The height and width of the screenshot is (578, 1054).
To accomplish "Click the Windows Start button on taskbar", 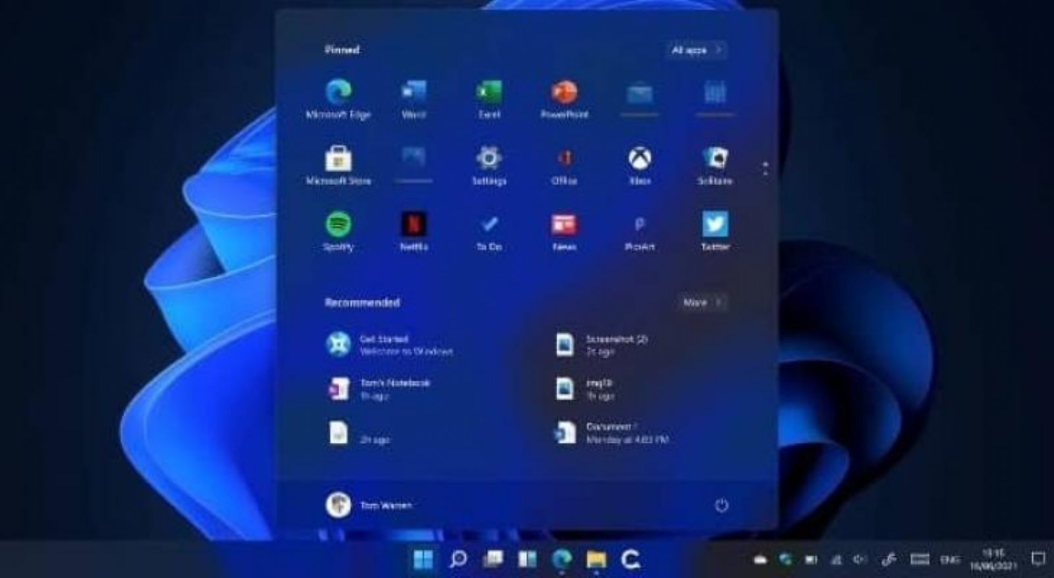I will tap(423, 559).
